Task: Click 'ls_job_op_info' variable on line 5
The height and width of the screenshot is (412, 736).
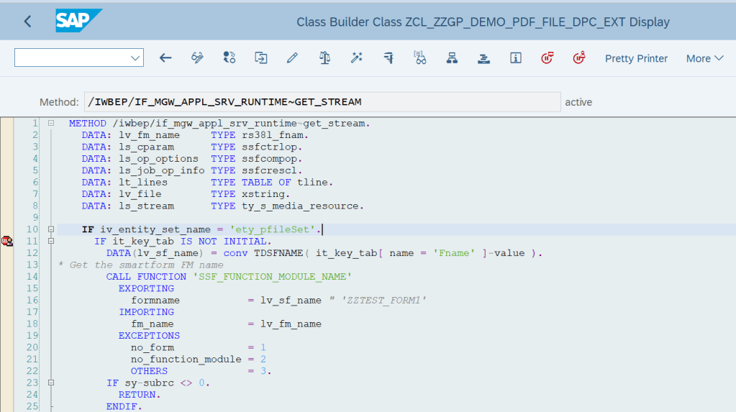Action: [161, 170]
